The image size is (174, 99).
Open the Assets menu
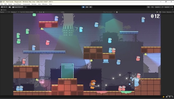pos(10,4)
